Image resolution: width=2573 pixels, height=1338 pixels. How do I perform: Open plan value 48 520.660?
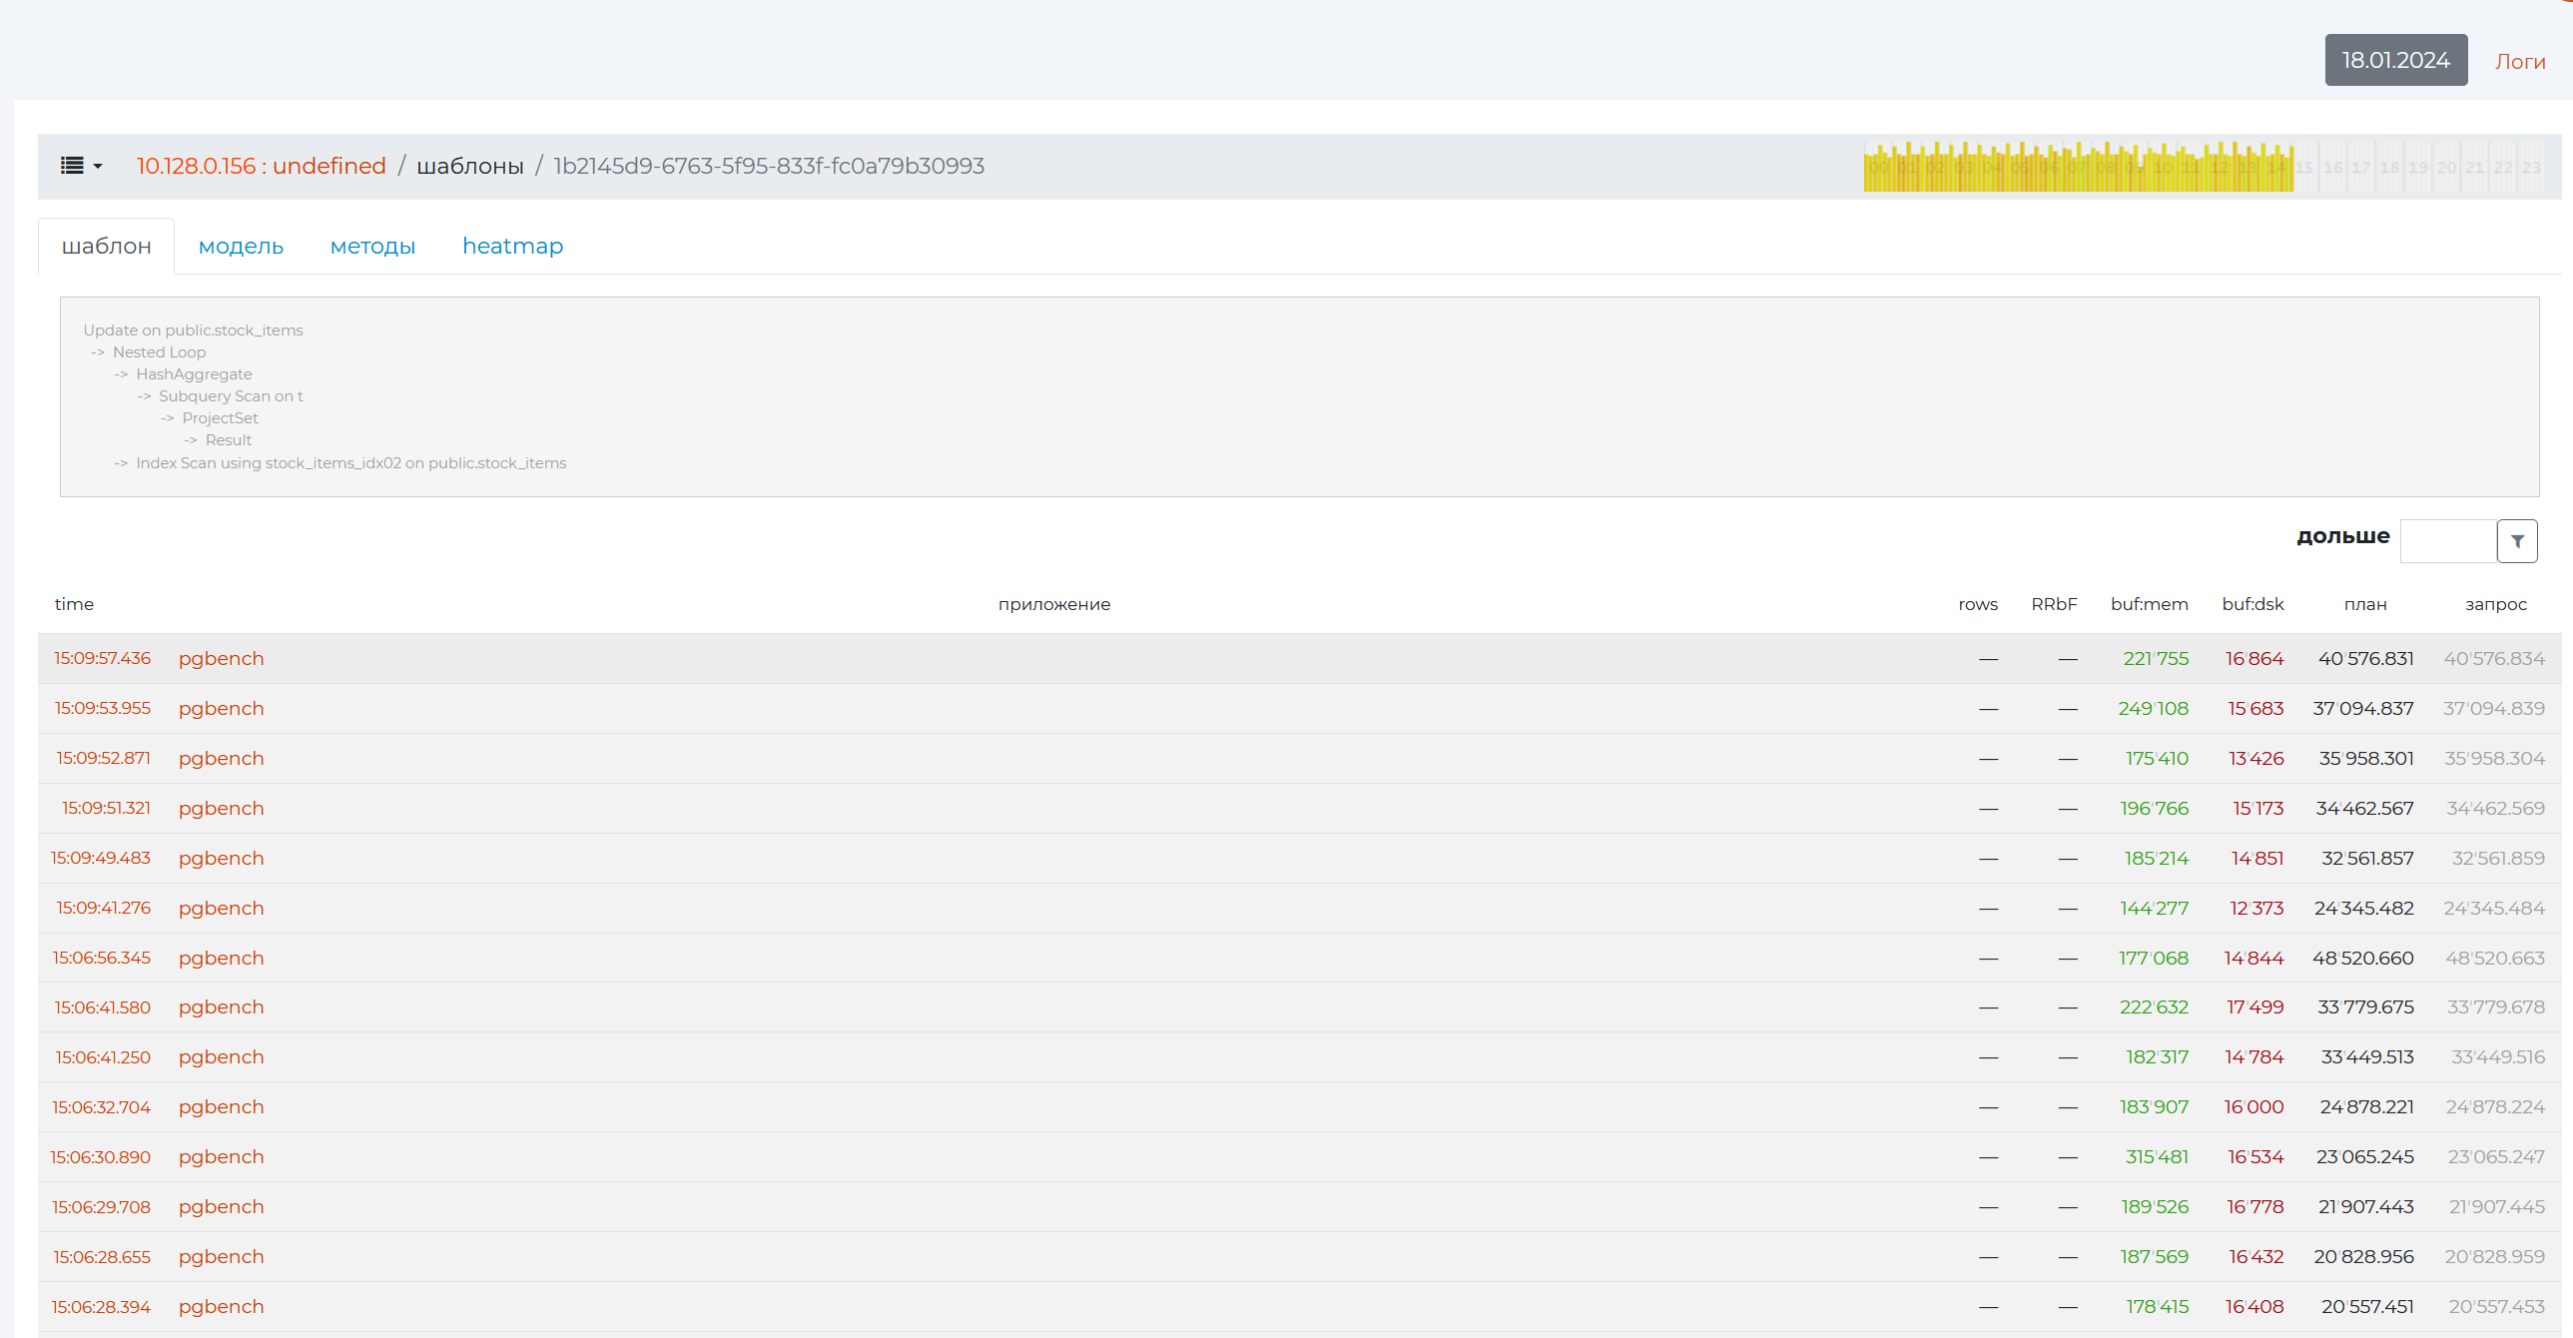(2362, 959)
